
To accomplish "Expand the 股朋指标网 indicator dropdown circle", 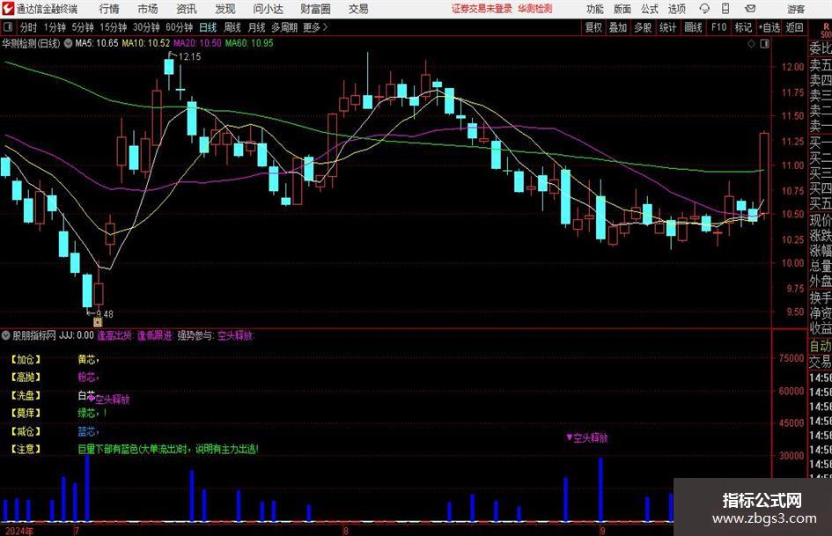I will click(x=6, y=335).
